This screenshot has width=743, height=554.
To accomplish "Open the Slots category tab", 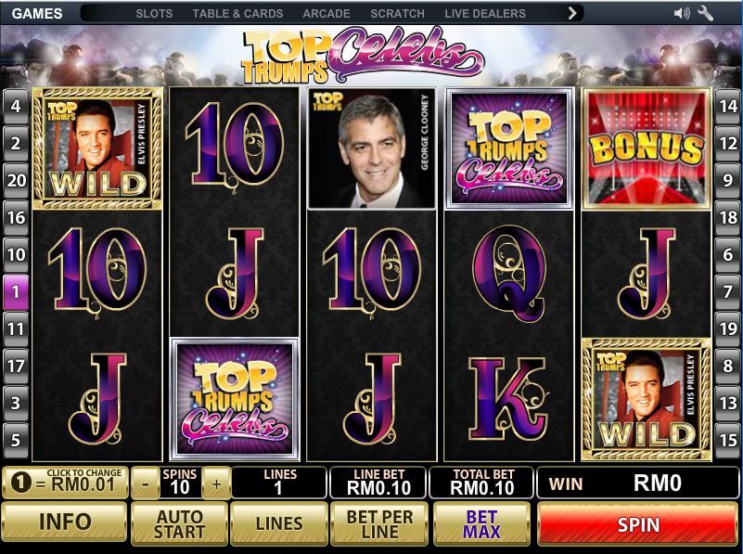I will pos(154,14).
